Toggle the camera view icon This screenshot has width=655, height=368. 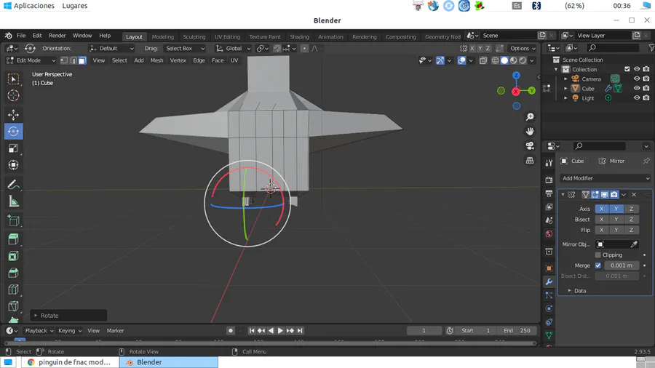tap(530, 146)
